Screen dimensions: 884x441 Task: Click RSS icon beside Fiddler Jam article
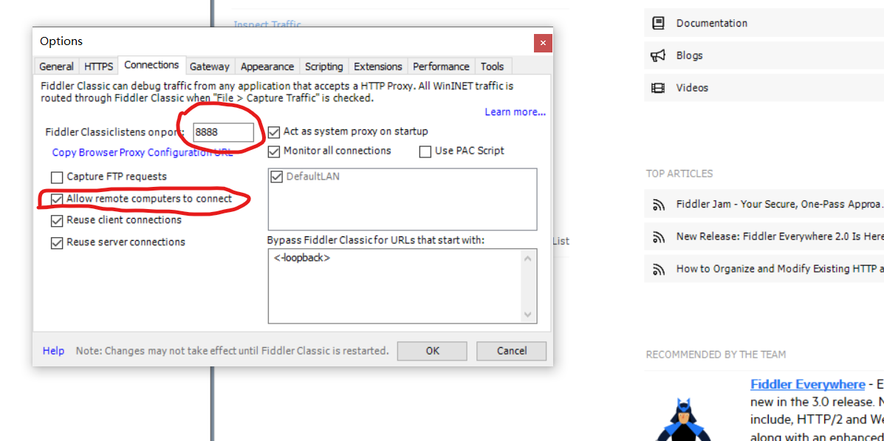[x=658, y=205]
